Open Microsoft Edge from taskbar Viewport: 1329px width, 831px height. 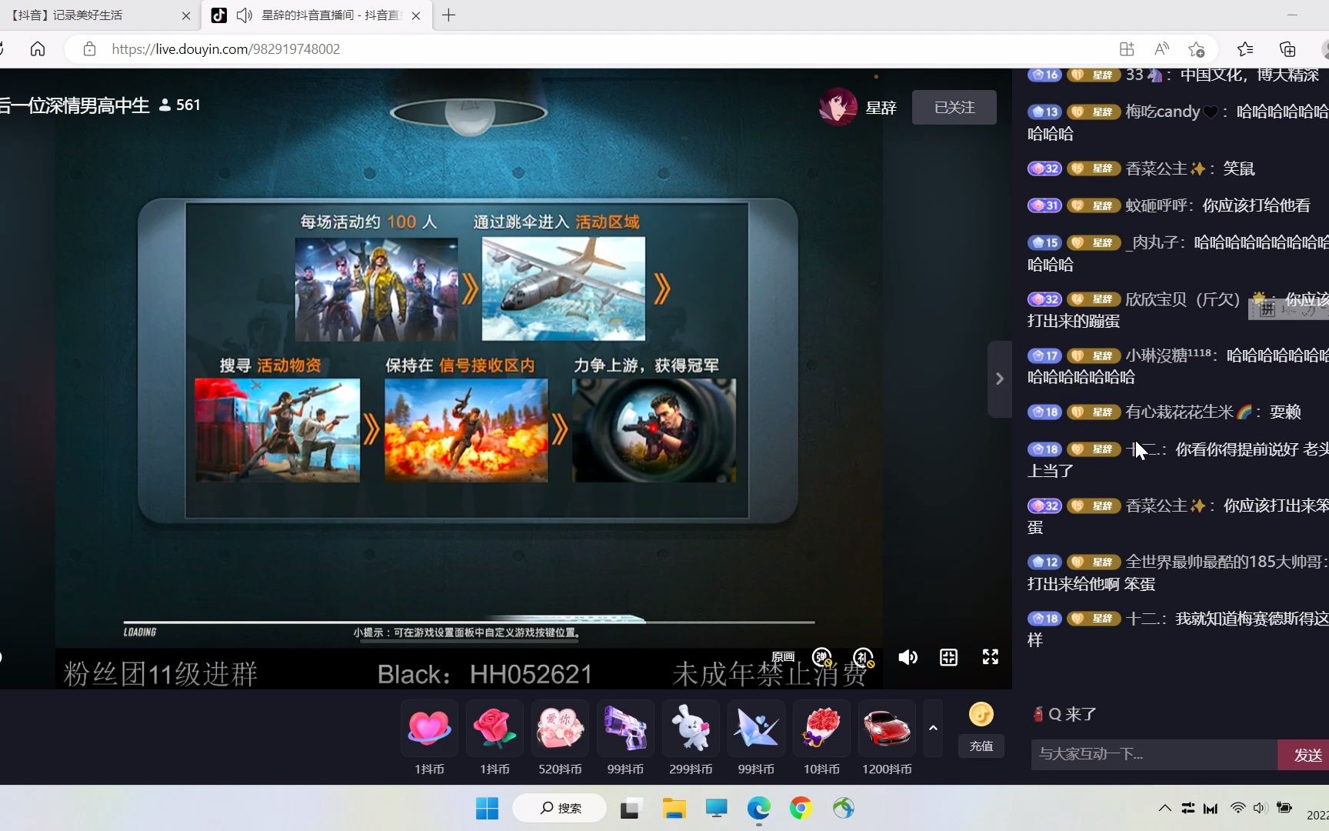point(759,808)
